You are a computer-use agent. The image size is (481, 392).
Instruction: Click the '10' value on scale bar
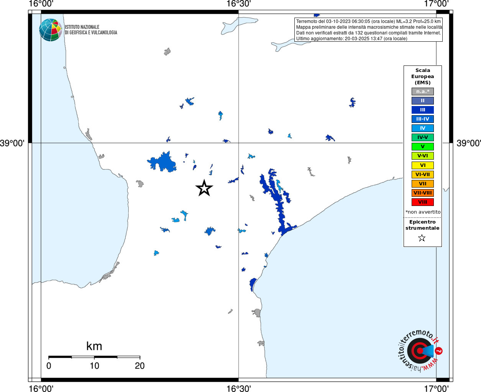click(x=94, y=366)
